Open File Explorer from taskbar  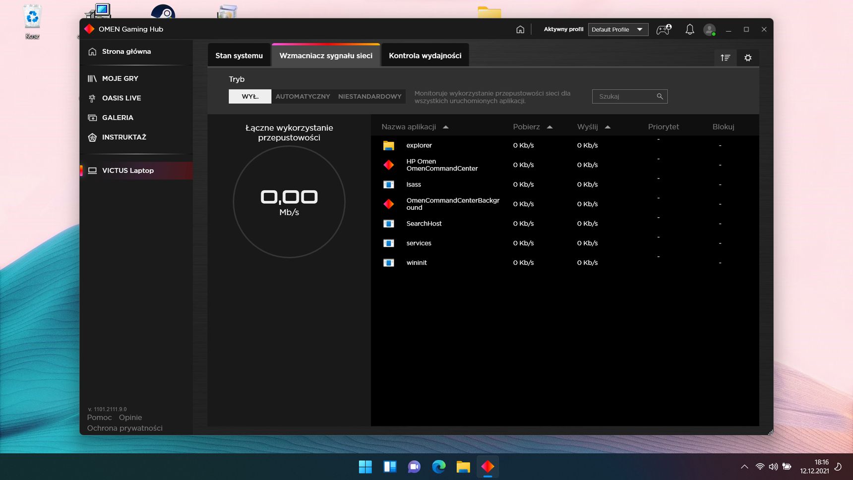click(x=463, y=467)
